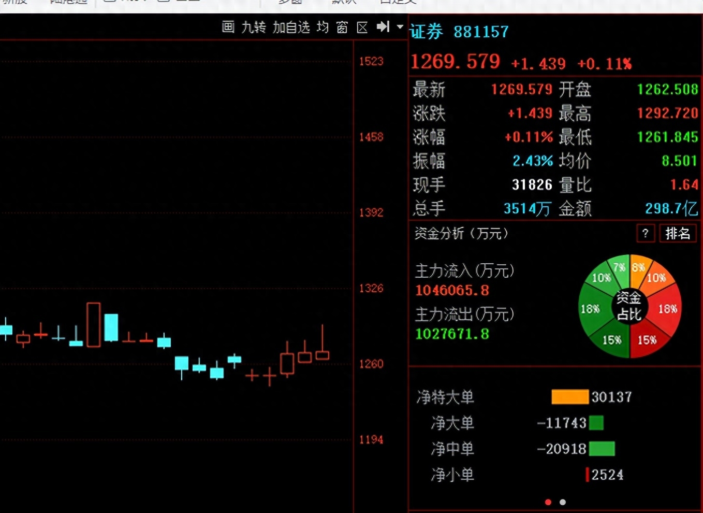
Task: Click the 主力流出 value 1027671.8
Action: coord(452,334)
